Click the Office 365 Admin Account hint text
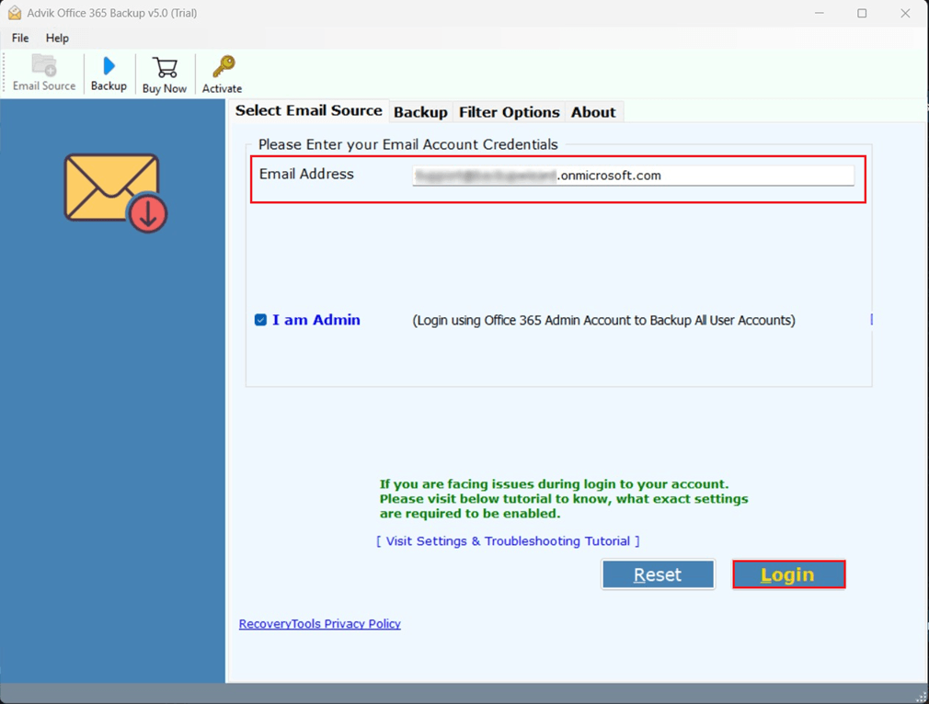Image resolution: width=929 pixels, height=704 pixels. pyautogui.click(x=603, y=321)
